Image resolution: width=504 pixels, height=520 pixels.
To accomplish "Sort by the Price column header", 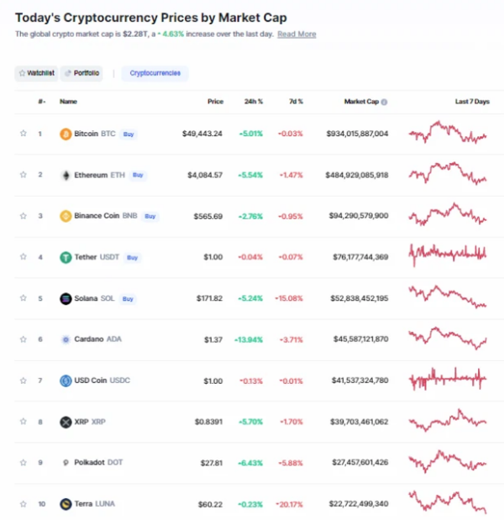I will [216, 102].
